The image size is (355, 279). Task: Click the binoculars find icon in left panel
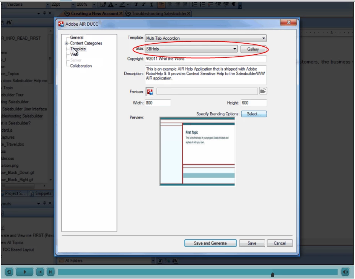pyautogui.click(x=9, y=23)
